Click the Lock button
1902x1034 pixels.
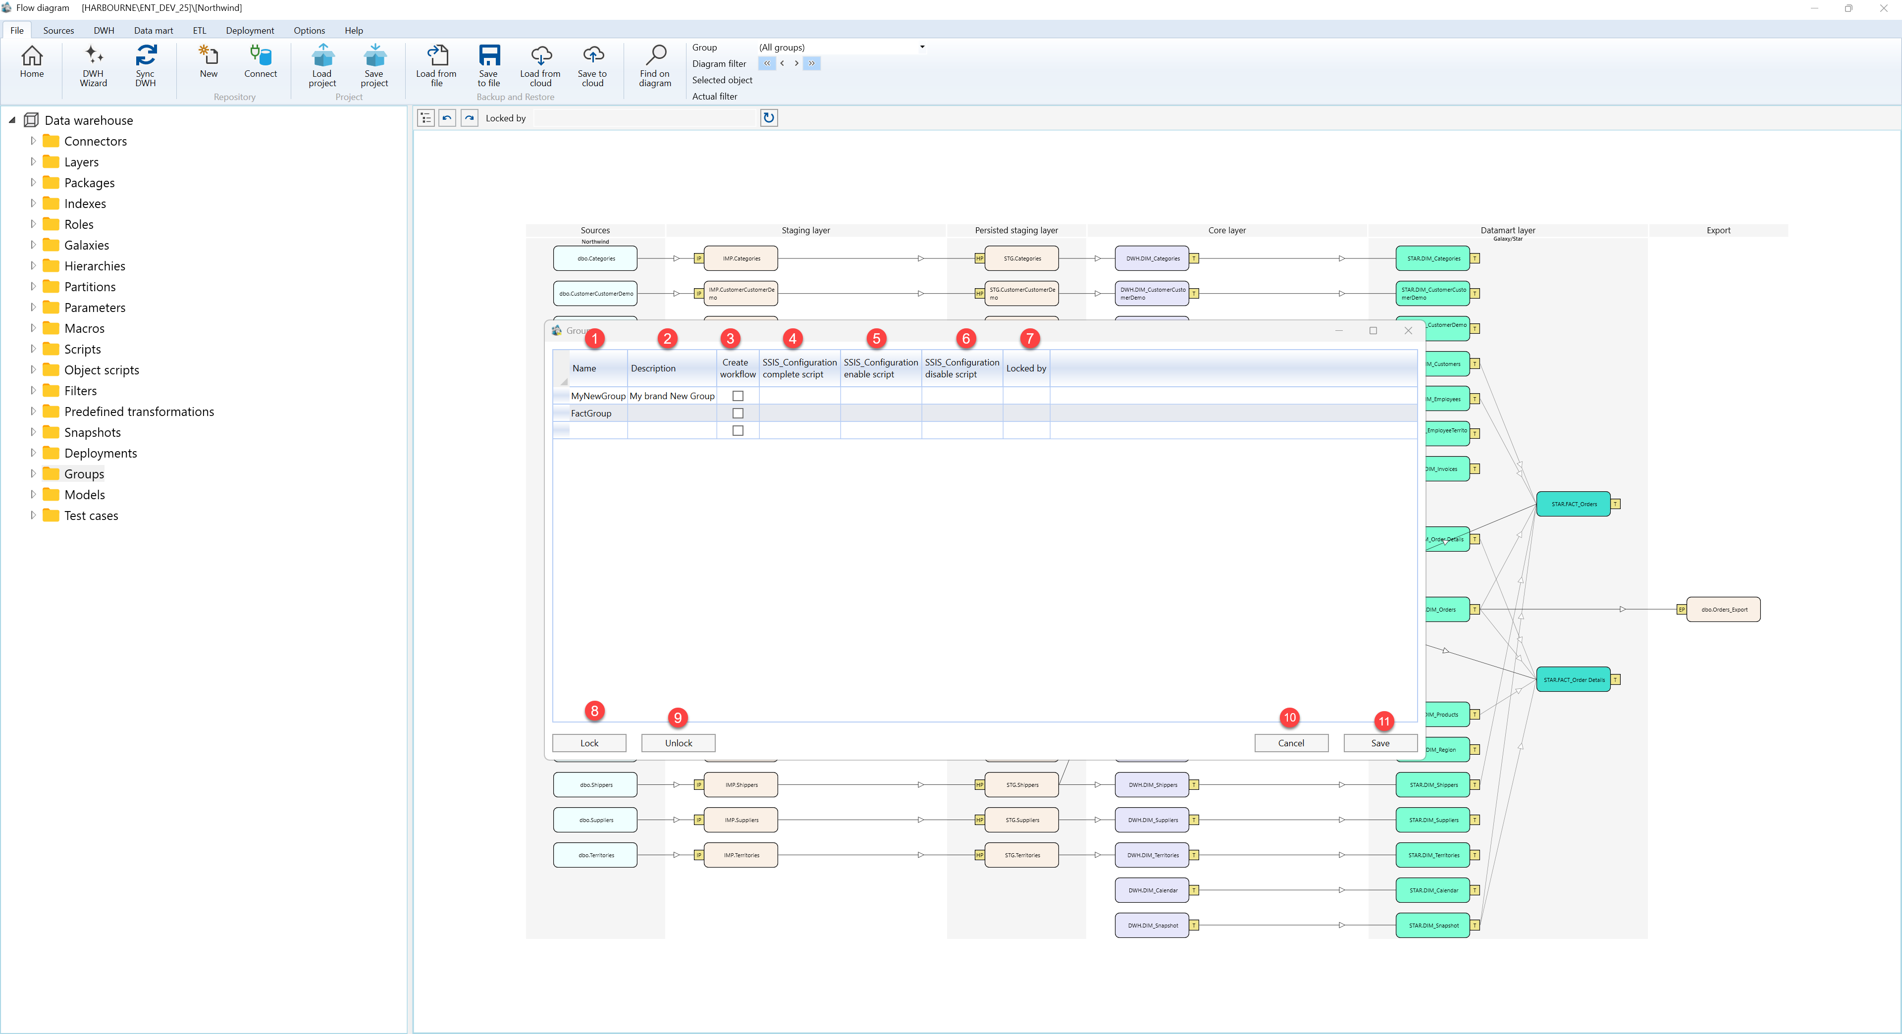589,743
